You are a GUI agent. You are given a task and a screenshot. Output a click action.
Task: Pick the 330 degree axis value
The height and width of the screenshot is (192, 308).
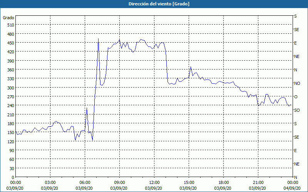point(11,79)
